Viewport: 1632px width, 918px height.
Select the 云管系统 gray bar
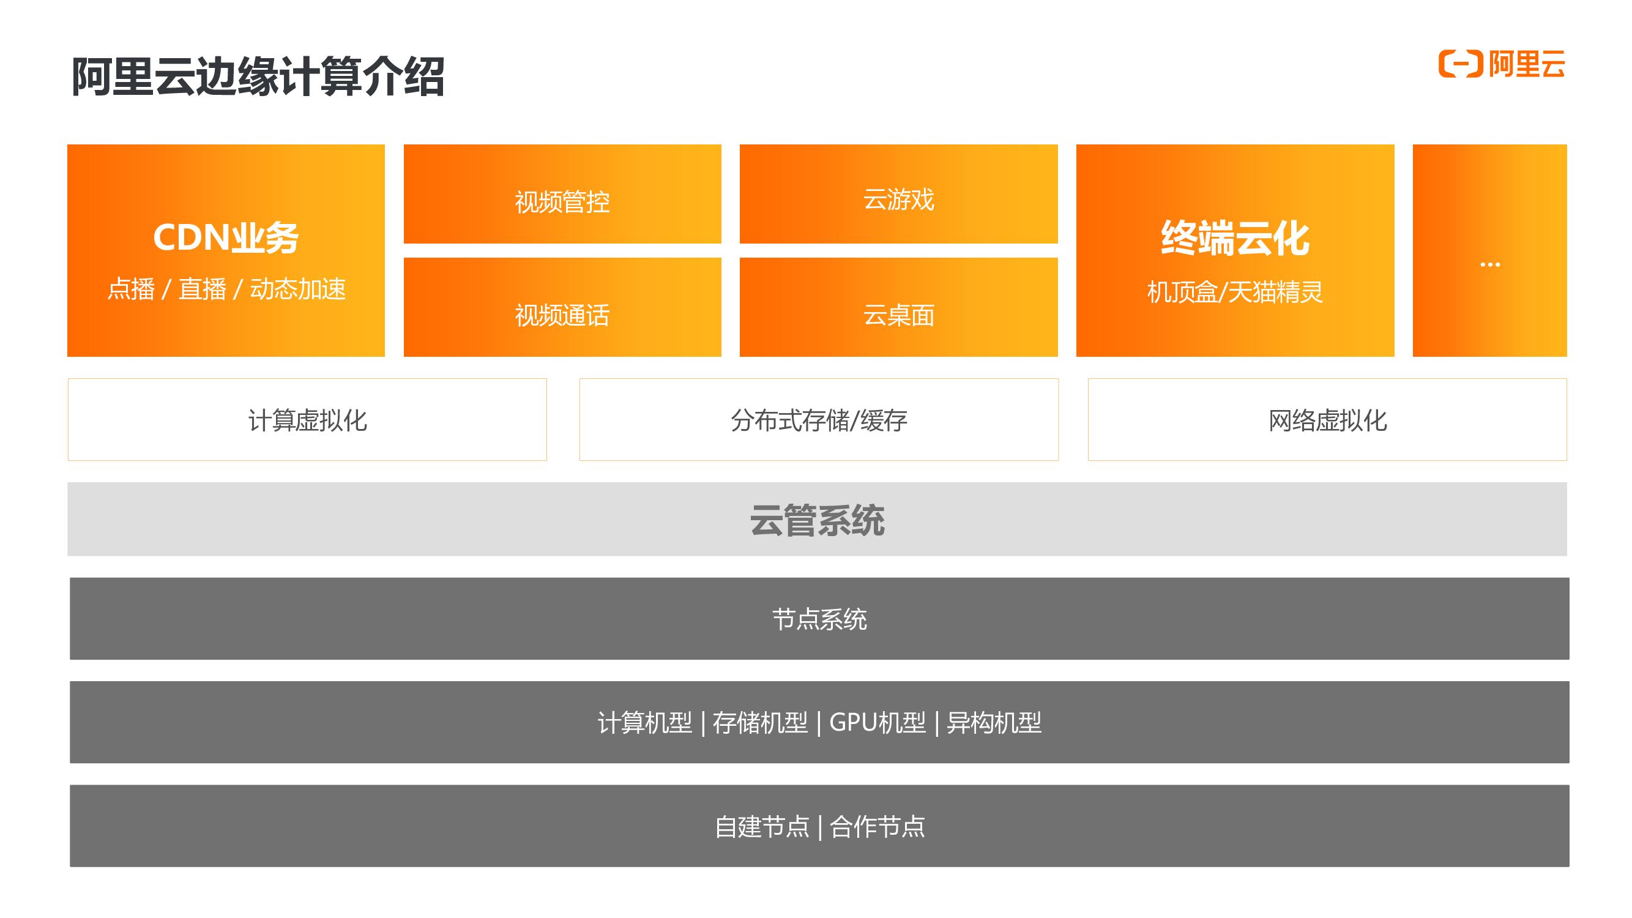[817, 520]
